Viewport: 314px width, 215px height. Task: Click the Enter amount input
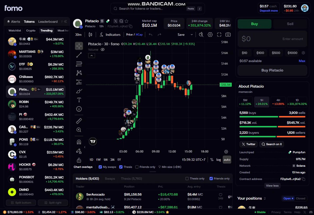(x=272, y=39)
